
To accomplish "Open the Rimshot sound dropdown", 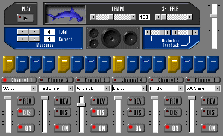I will tap(181, 88).
